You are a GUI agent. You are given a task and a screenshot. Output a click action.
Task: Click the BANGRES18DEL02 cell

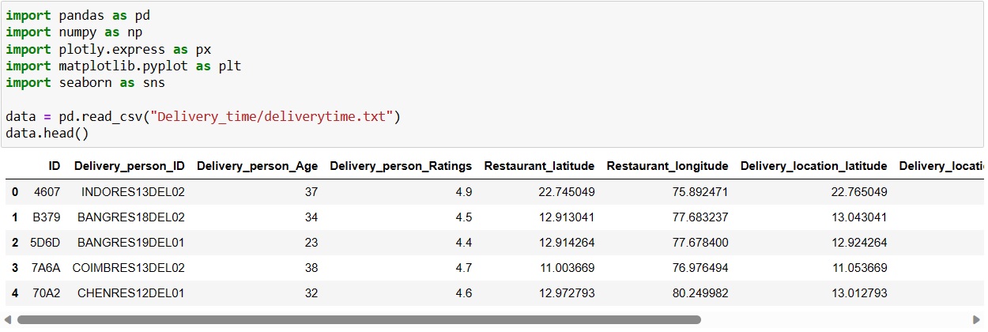click(130, 217)
